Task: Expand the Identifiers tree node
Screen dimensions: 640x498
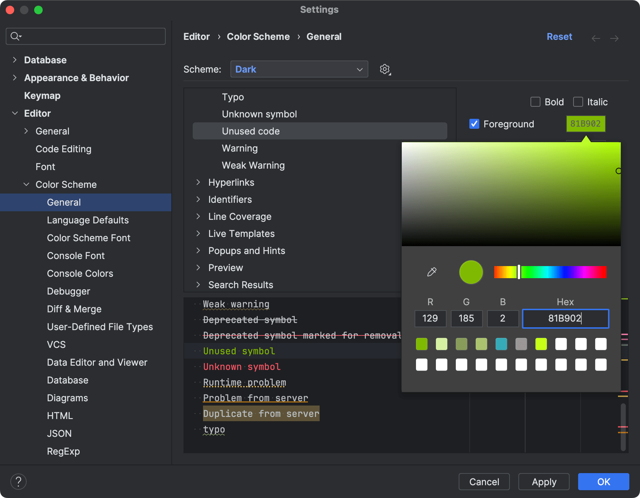Action: tap(198, 200)
